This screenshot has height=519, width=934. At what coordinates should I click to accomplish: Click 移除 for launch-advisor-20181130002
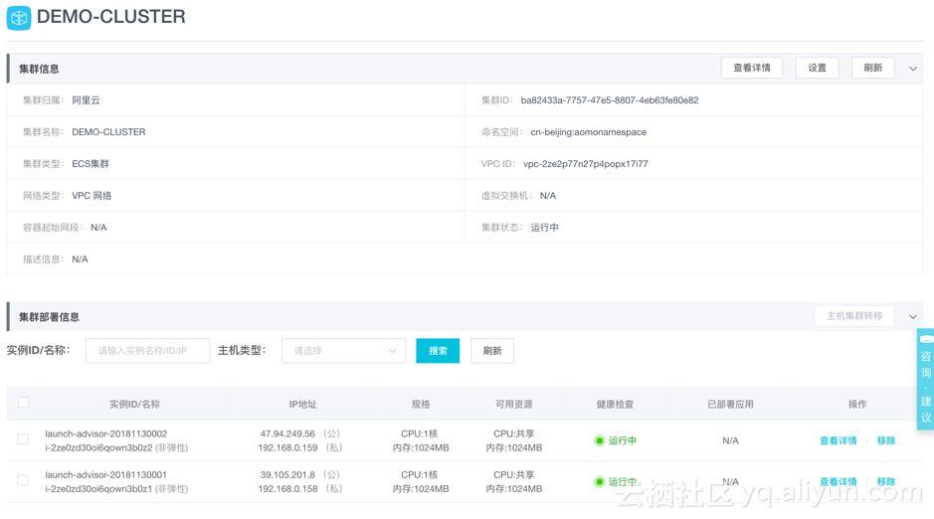885,441
